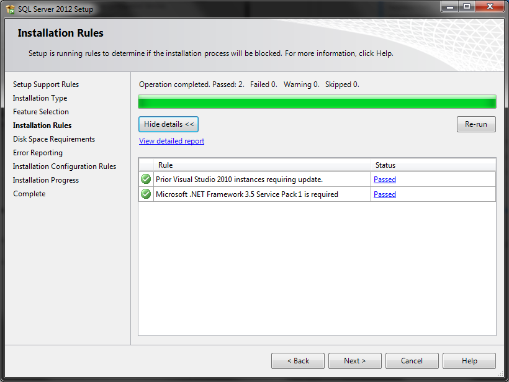This screenshot has width=509, height=382.
Task: Open View detailed report
Action: 171,141
